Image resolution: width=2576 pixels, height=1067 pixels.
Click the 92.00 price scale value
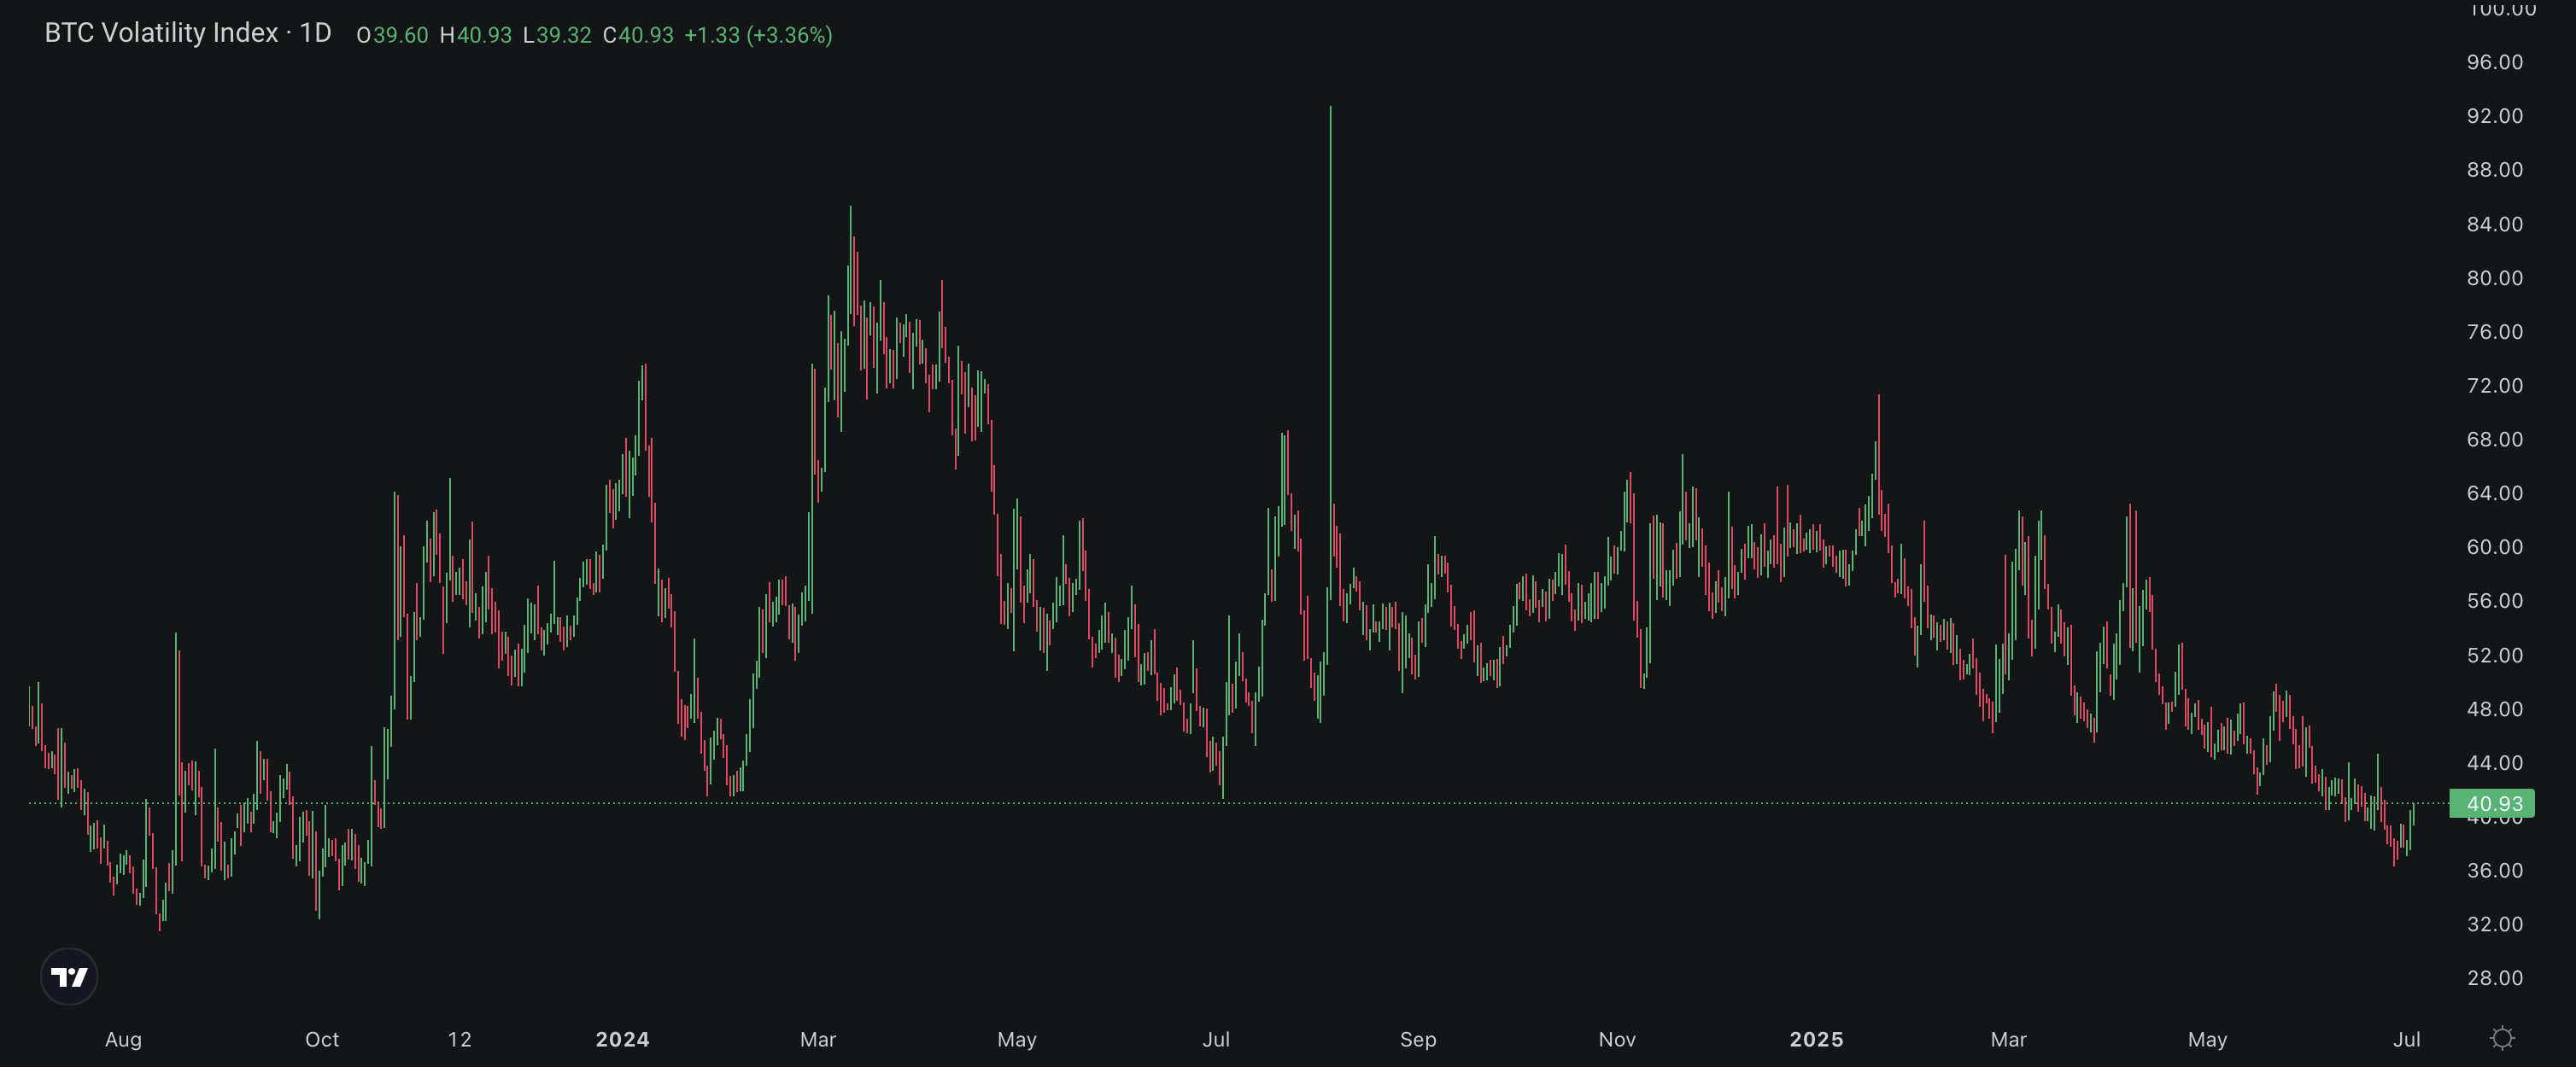[2496, 116]
